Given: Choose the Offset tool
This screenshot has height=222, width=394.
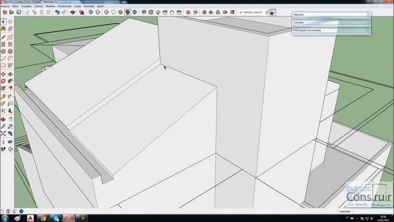Looking at the screenshot, I should [x=10, y=88].
